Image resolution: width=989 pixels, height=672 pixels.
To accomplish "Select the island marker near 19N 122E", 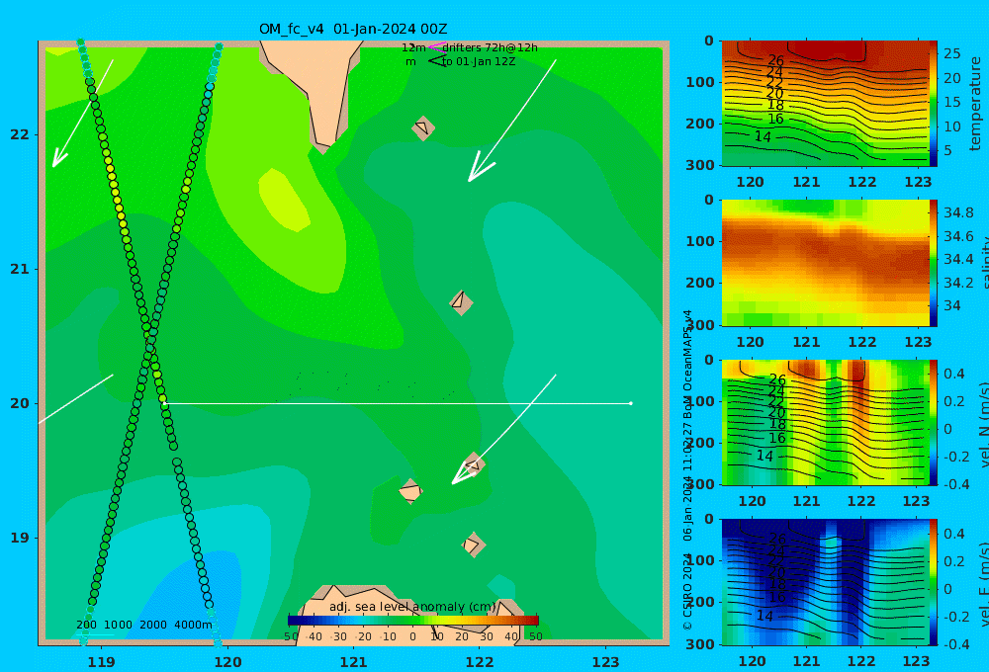I will point(473,545).
